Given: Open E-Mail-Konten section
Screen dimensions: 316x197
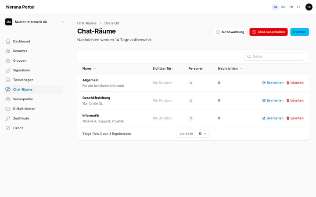Looking at the screenshot, I should (33, 109).
